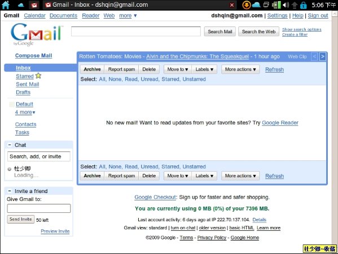
Task: Open the battery status icon
Action: click(x=276, y=5)
